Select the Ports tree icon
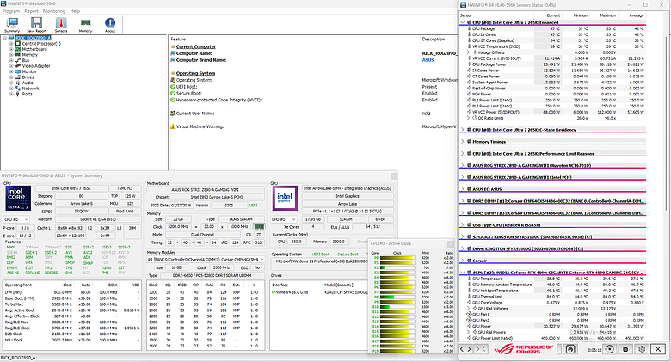Image resolution: width=671 pixels, height=362 pixels. pos(18,94)
